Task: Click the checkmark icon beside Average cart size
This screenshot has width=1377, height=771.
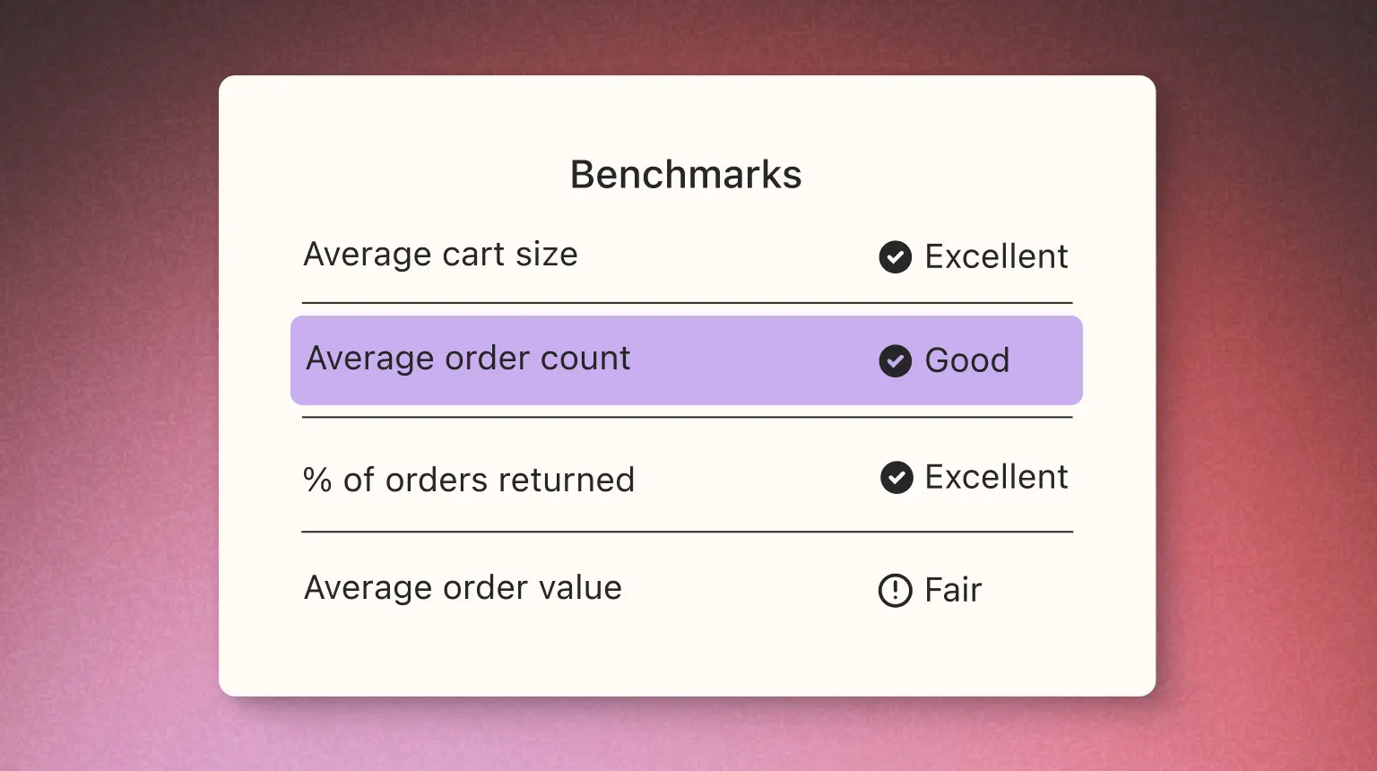Action: 895,257
